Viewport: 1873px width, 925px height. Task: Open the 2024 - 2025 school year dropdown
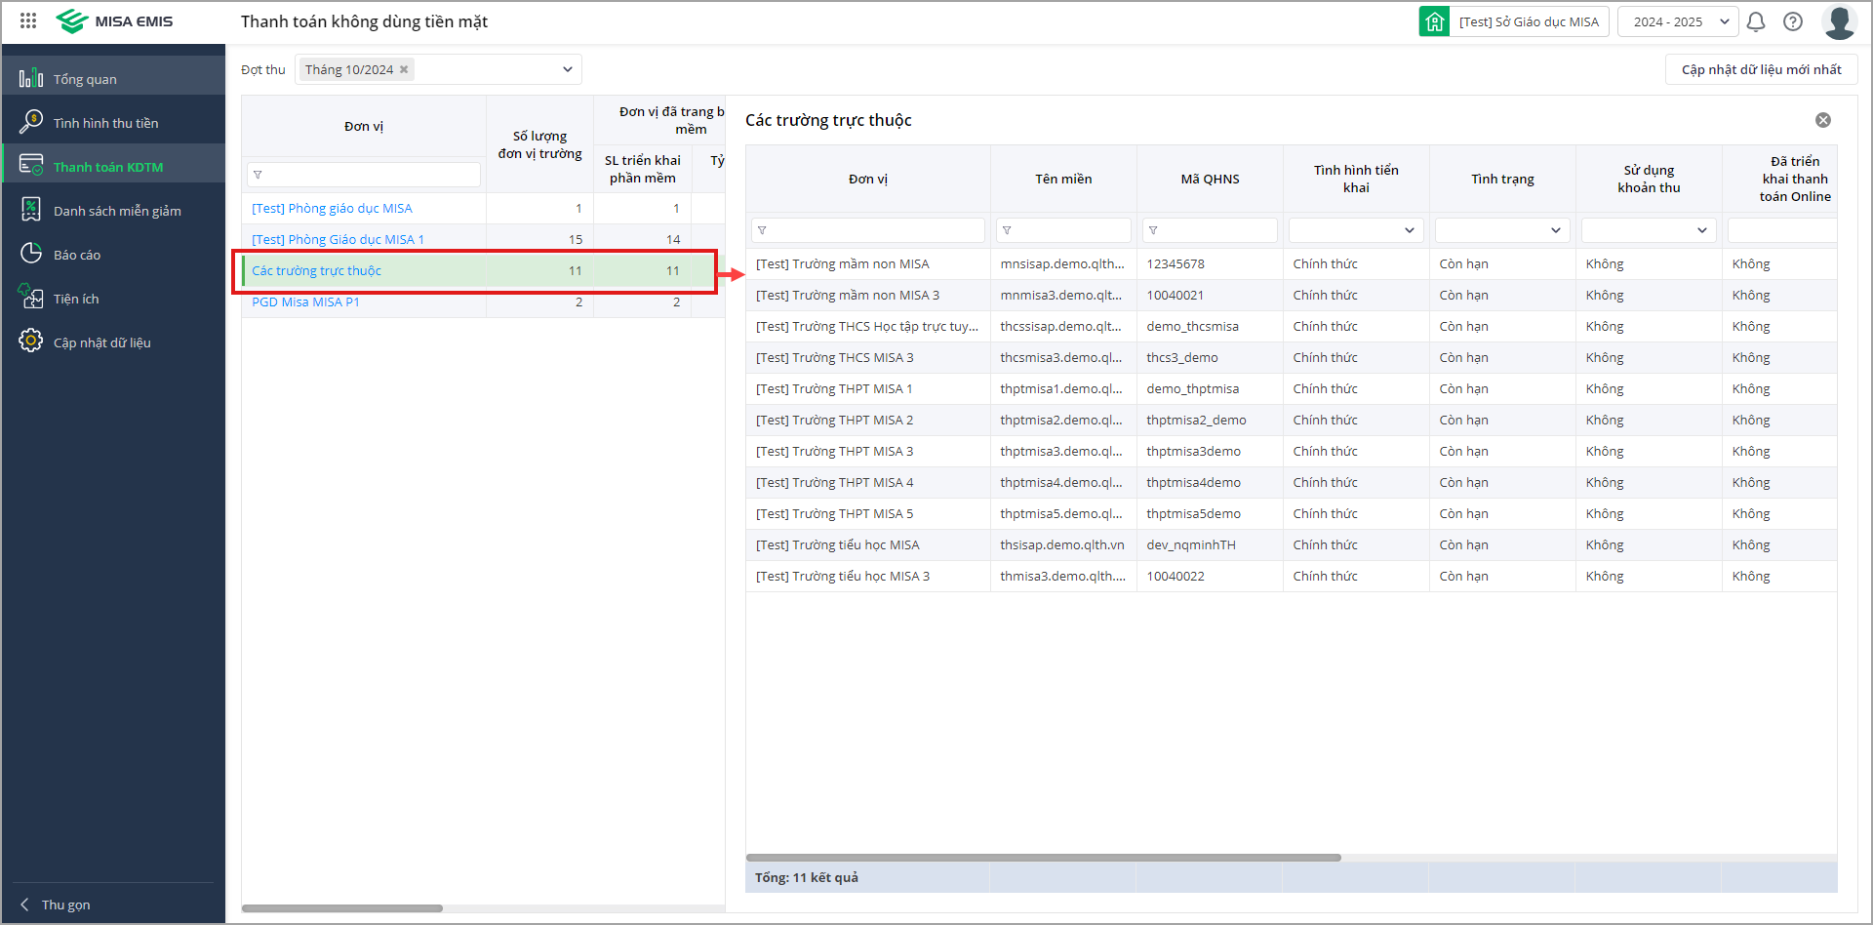(x=1679, y=21)
